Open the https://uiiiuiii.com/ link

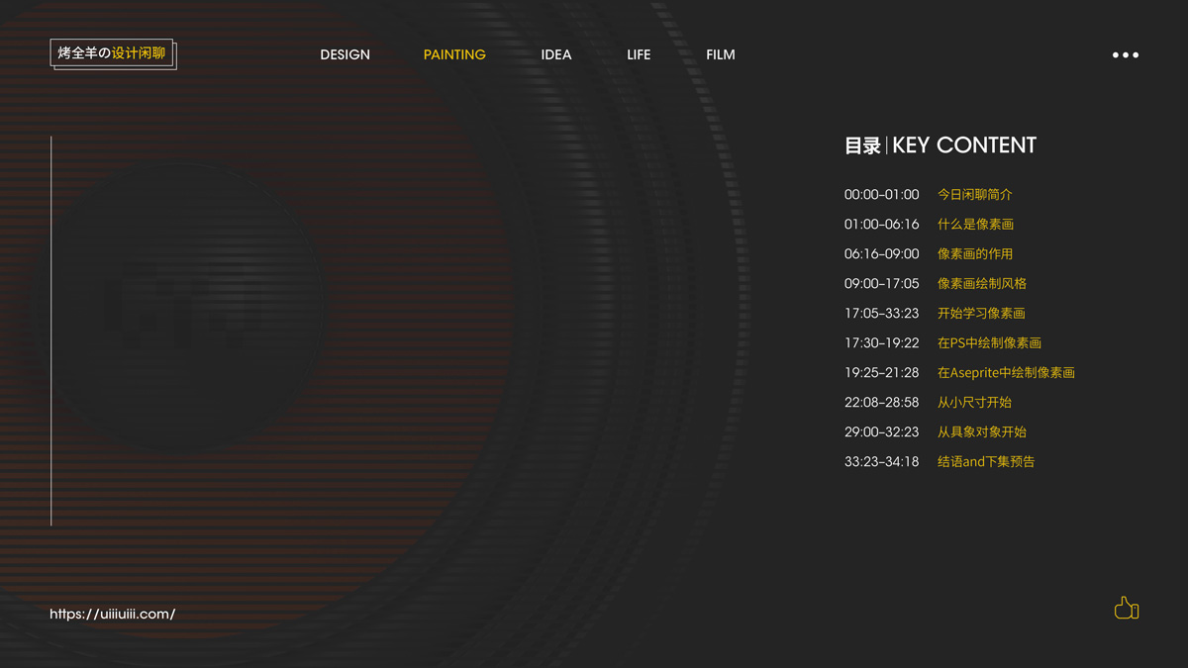113,614
